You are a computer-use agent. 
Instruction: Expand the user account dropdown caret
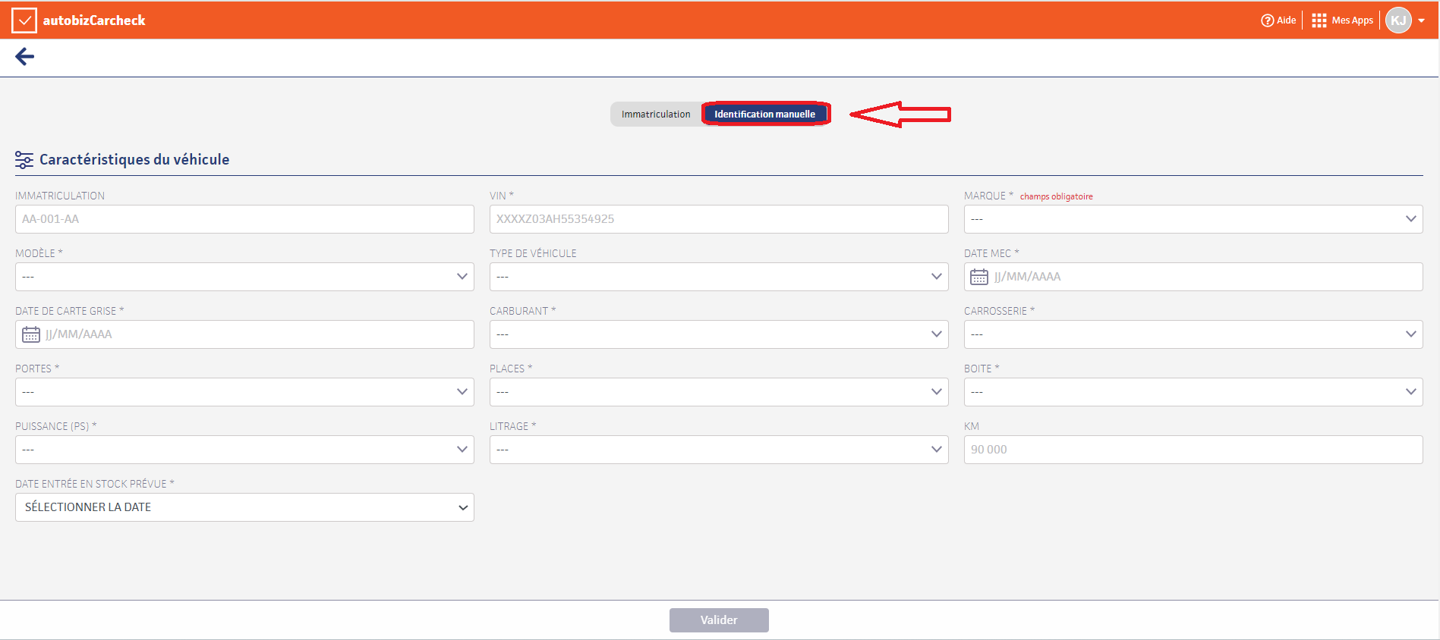pyautogui.click(x=1422, y=21)
